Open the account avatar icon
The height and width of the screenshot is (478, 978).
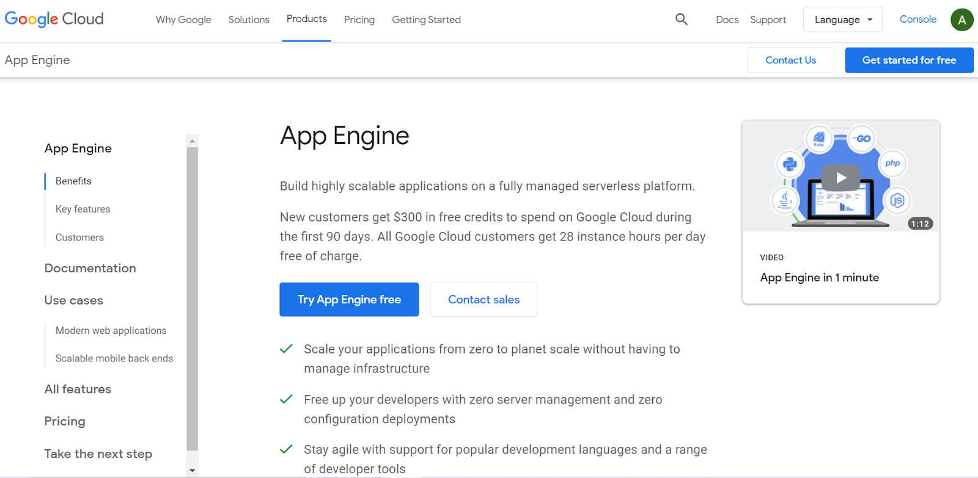point(961,20)
